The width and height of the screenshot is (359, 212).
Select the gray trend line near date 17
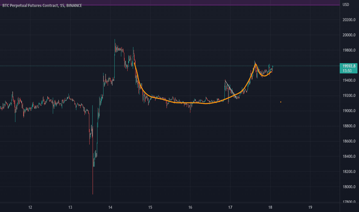231,89
